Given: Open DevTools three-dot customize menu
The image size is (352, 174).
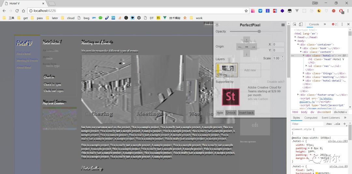Looking at the screenshot, I should (x=342, y=24).
